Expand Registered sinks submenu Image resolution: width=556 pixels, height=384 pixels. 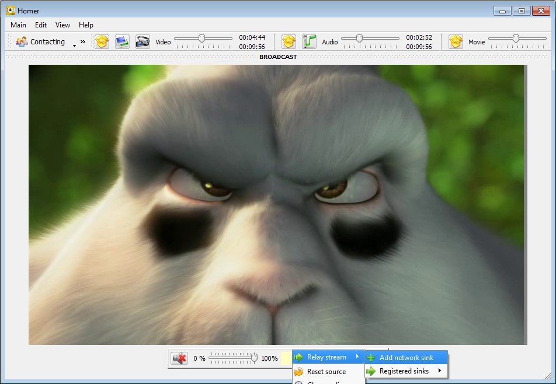[x=406, y=371]
